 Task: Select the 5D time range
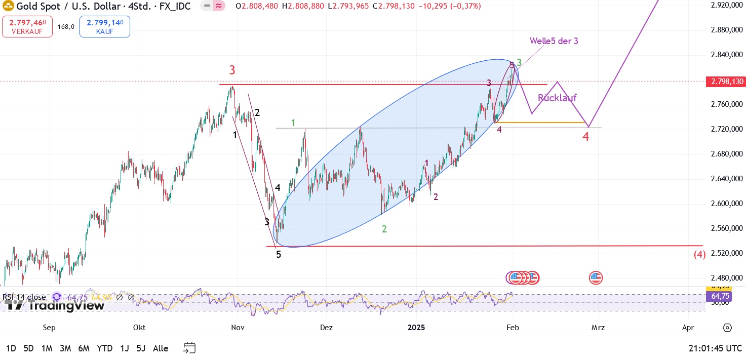pyautogui.click(x=29, y=348)
